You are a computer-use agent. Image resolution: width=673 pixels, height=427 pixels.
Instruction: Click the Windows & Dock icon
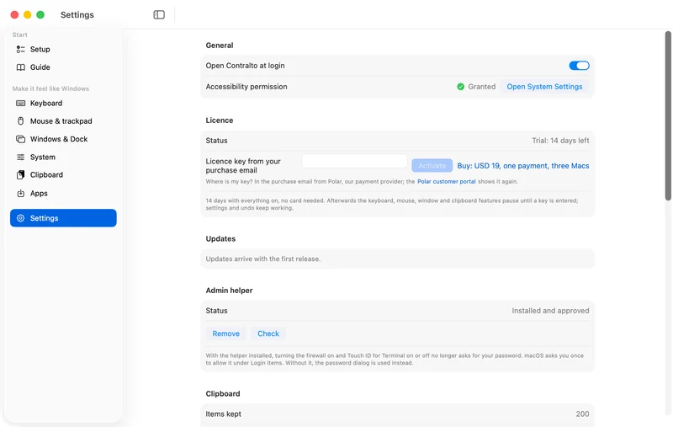pos(20,139)
